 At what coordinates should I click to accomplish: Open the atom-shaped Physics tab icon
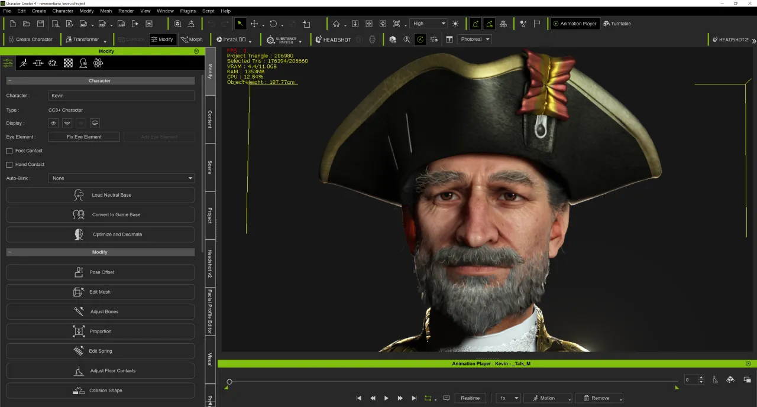(x=98, y=63)
